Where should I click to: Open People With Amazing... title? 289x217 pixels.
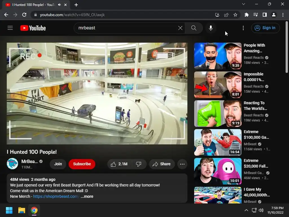tap(254, 48)
